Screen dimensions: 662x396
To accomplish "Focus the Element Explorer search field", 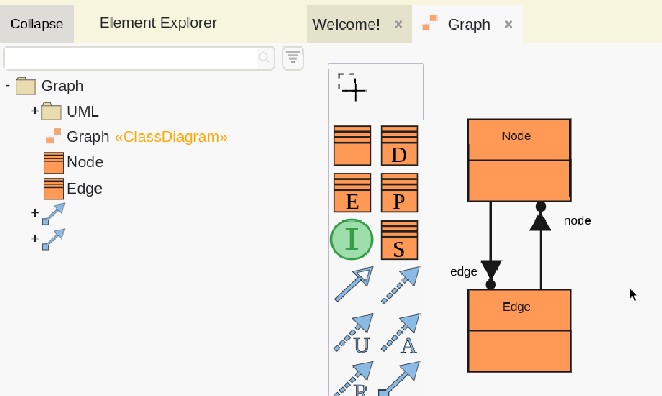I will click(131, 58).
